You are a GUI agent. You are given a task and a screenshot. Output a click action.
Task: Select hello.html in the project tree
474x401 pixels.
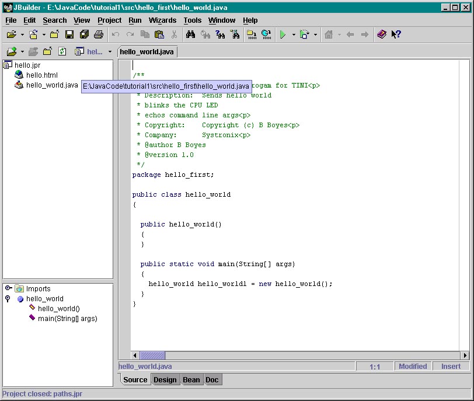click(x=41, y=75)
